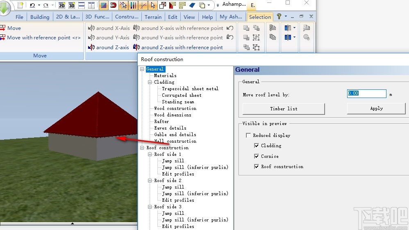409x230 pixels.
Task: Click the blue tilted plane icon
Action: pos(192,5)
